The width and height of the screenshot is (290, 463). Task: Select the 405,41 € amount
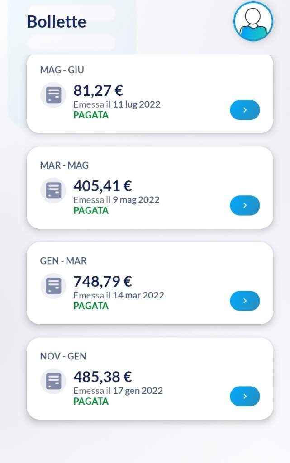pyautogui.click(x=103, y=186)
